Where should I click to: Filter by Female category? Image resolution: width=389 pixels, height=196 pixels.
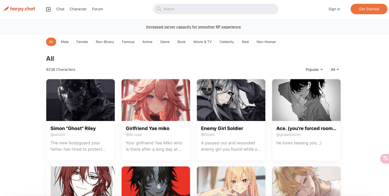(x=82, y=42)
